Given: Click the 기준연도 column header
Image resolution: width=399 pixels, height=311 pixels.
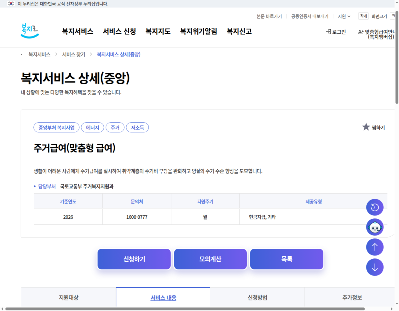Looking at the screenshot, I should point(68,202).
